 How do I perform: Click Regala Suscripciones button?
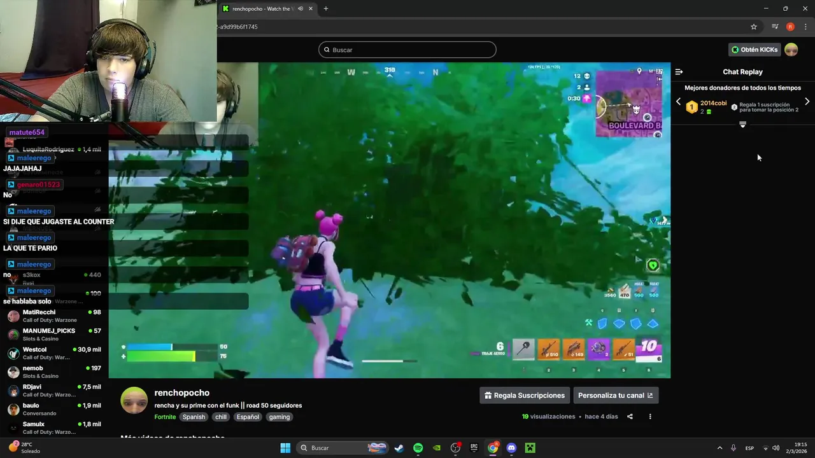pyautogui.click(x=525, y=396)
